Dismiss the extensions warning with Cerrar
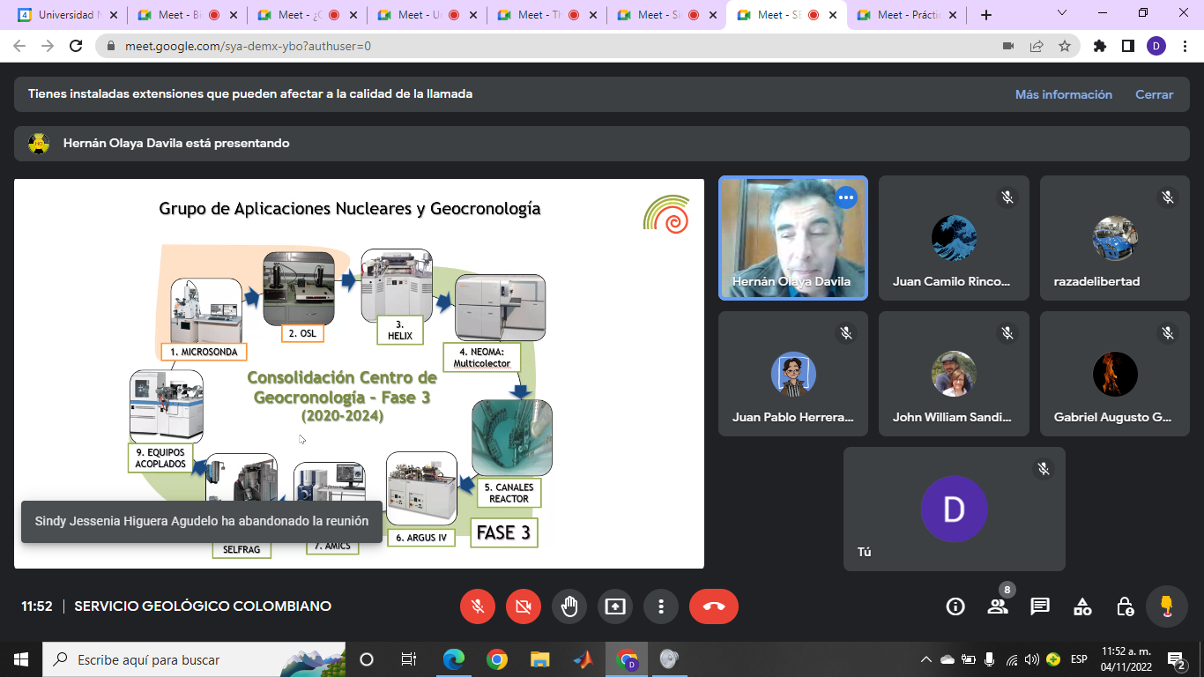This screenshot has width=1204, height=677. coord(1154,94)
